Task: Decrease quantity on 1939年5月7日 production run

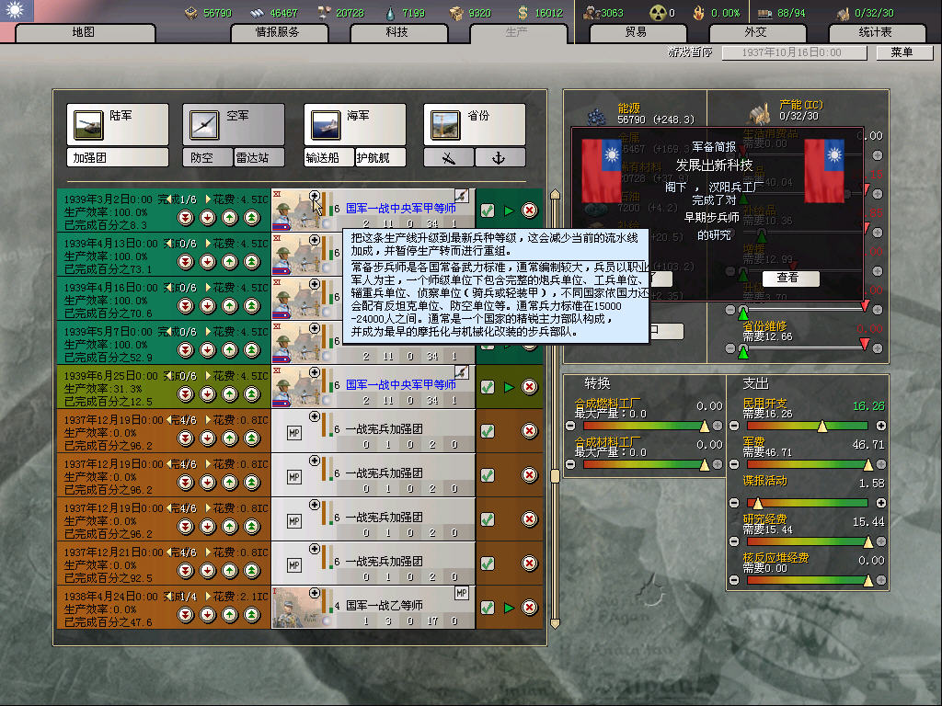Action: click(169, 331)
